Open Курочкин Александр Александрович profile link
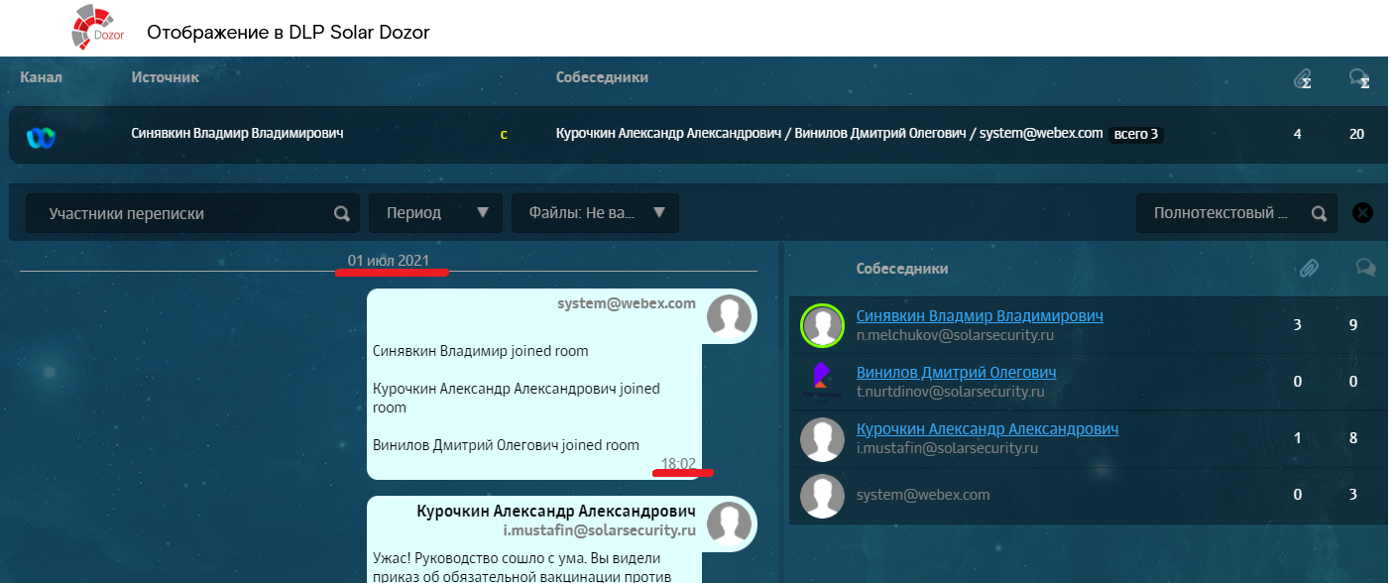 (986, 429)
